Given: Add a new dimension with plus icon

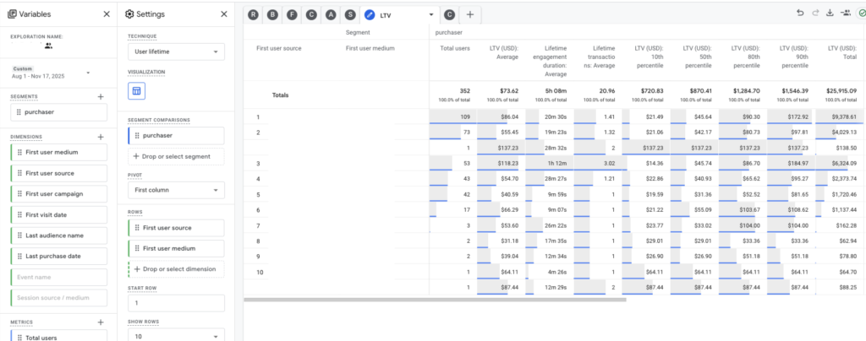Looking at the screenshot, I should tap(101, 137).
